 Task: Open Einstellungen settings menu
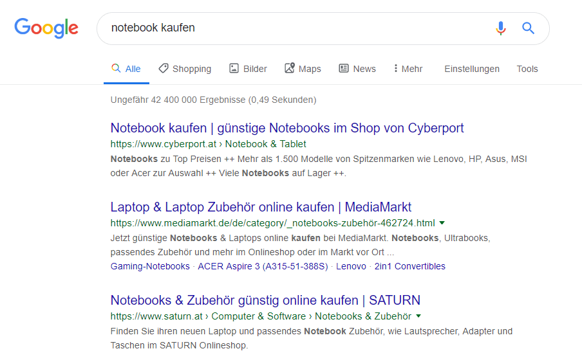(472, 69)
